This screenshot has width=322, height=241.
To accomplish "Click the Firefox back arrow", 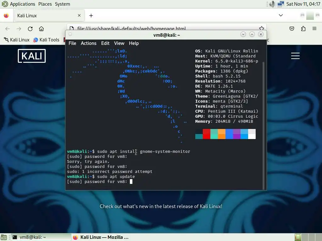I will coord(8,29).
